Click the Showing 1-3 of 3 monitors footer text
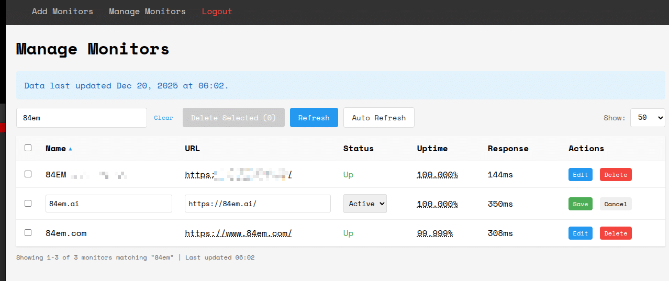 click(136, 257)
